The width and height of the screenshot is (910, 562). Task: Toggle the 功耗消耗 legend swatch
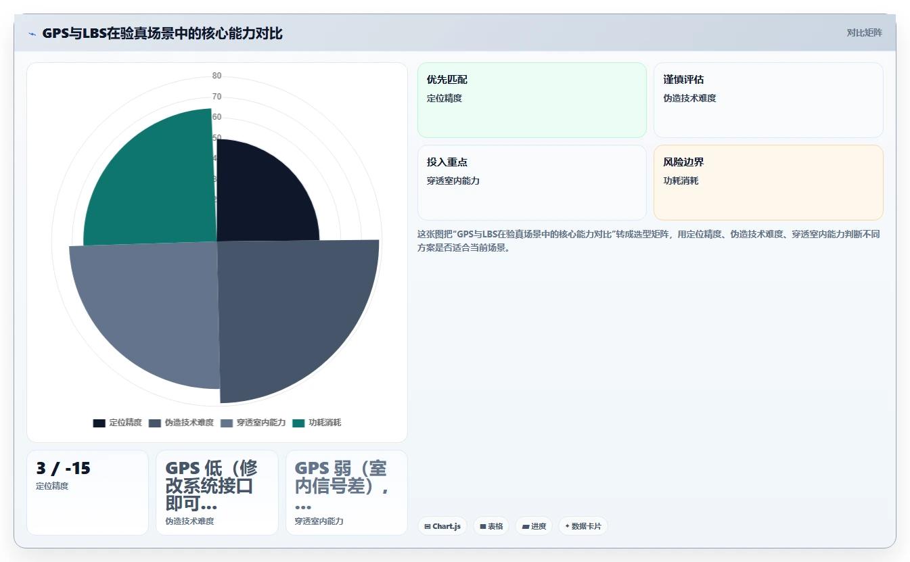click(299, 423)
